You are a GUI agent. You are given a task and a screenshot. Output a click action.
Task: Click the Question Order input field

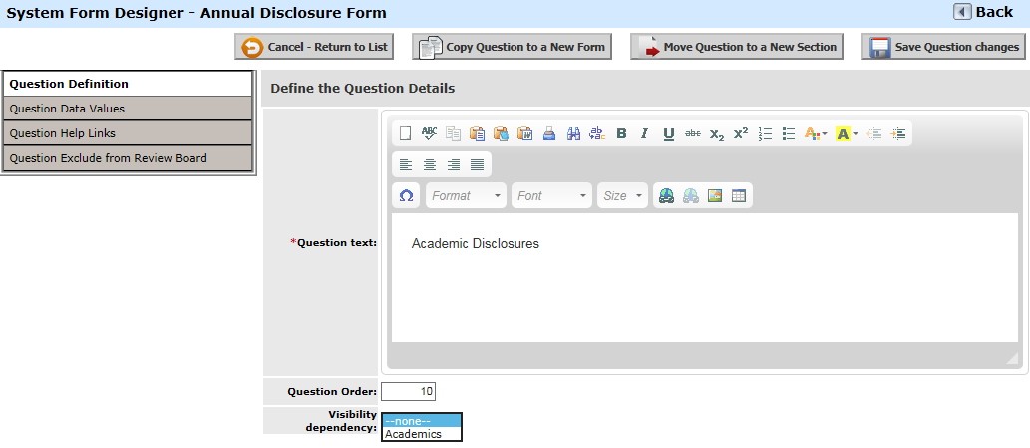click(408, 392)
